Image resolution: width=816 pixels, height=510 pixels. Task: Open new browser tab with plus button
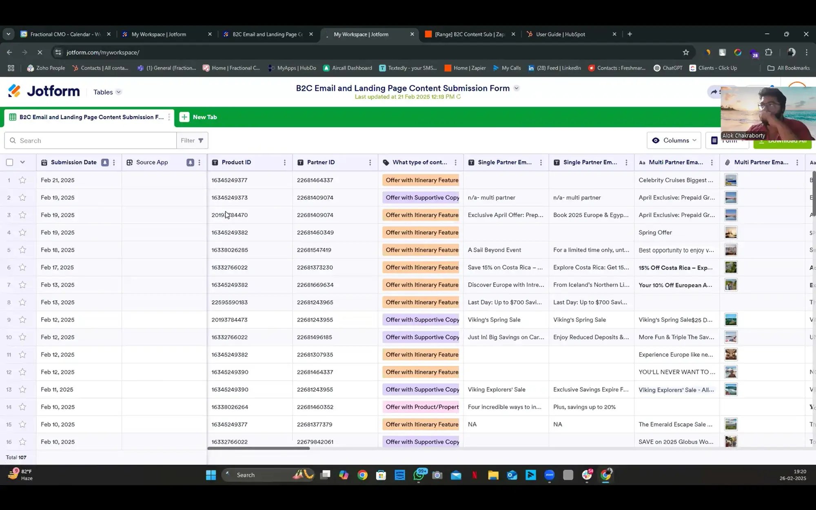[630, 34]
